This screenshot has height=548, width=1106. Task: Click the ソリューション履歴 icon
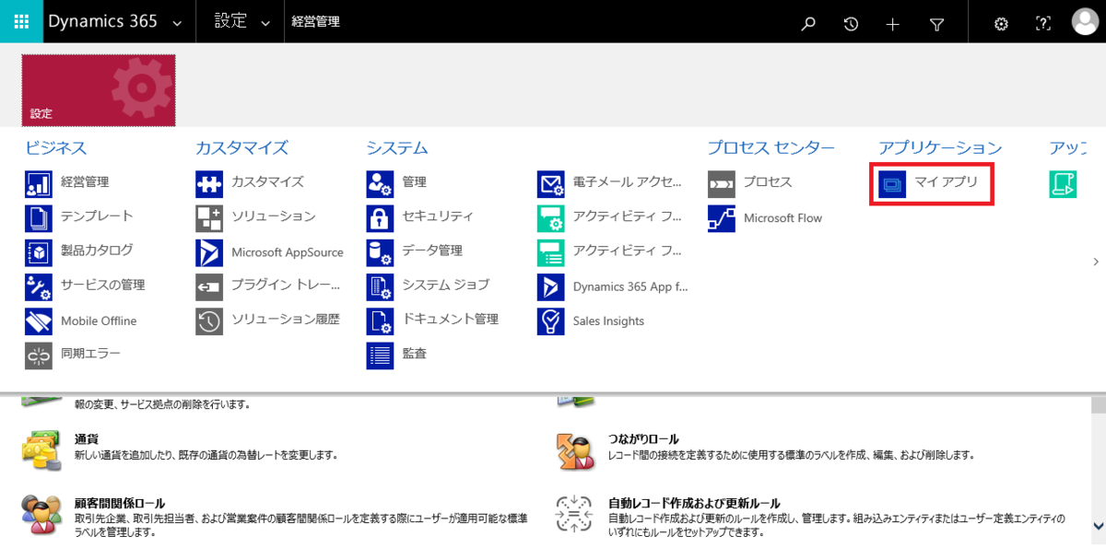click(x=209, y=321)
